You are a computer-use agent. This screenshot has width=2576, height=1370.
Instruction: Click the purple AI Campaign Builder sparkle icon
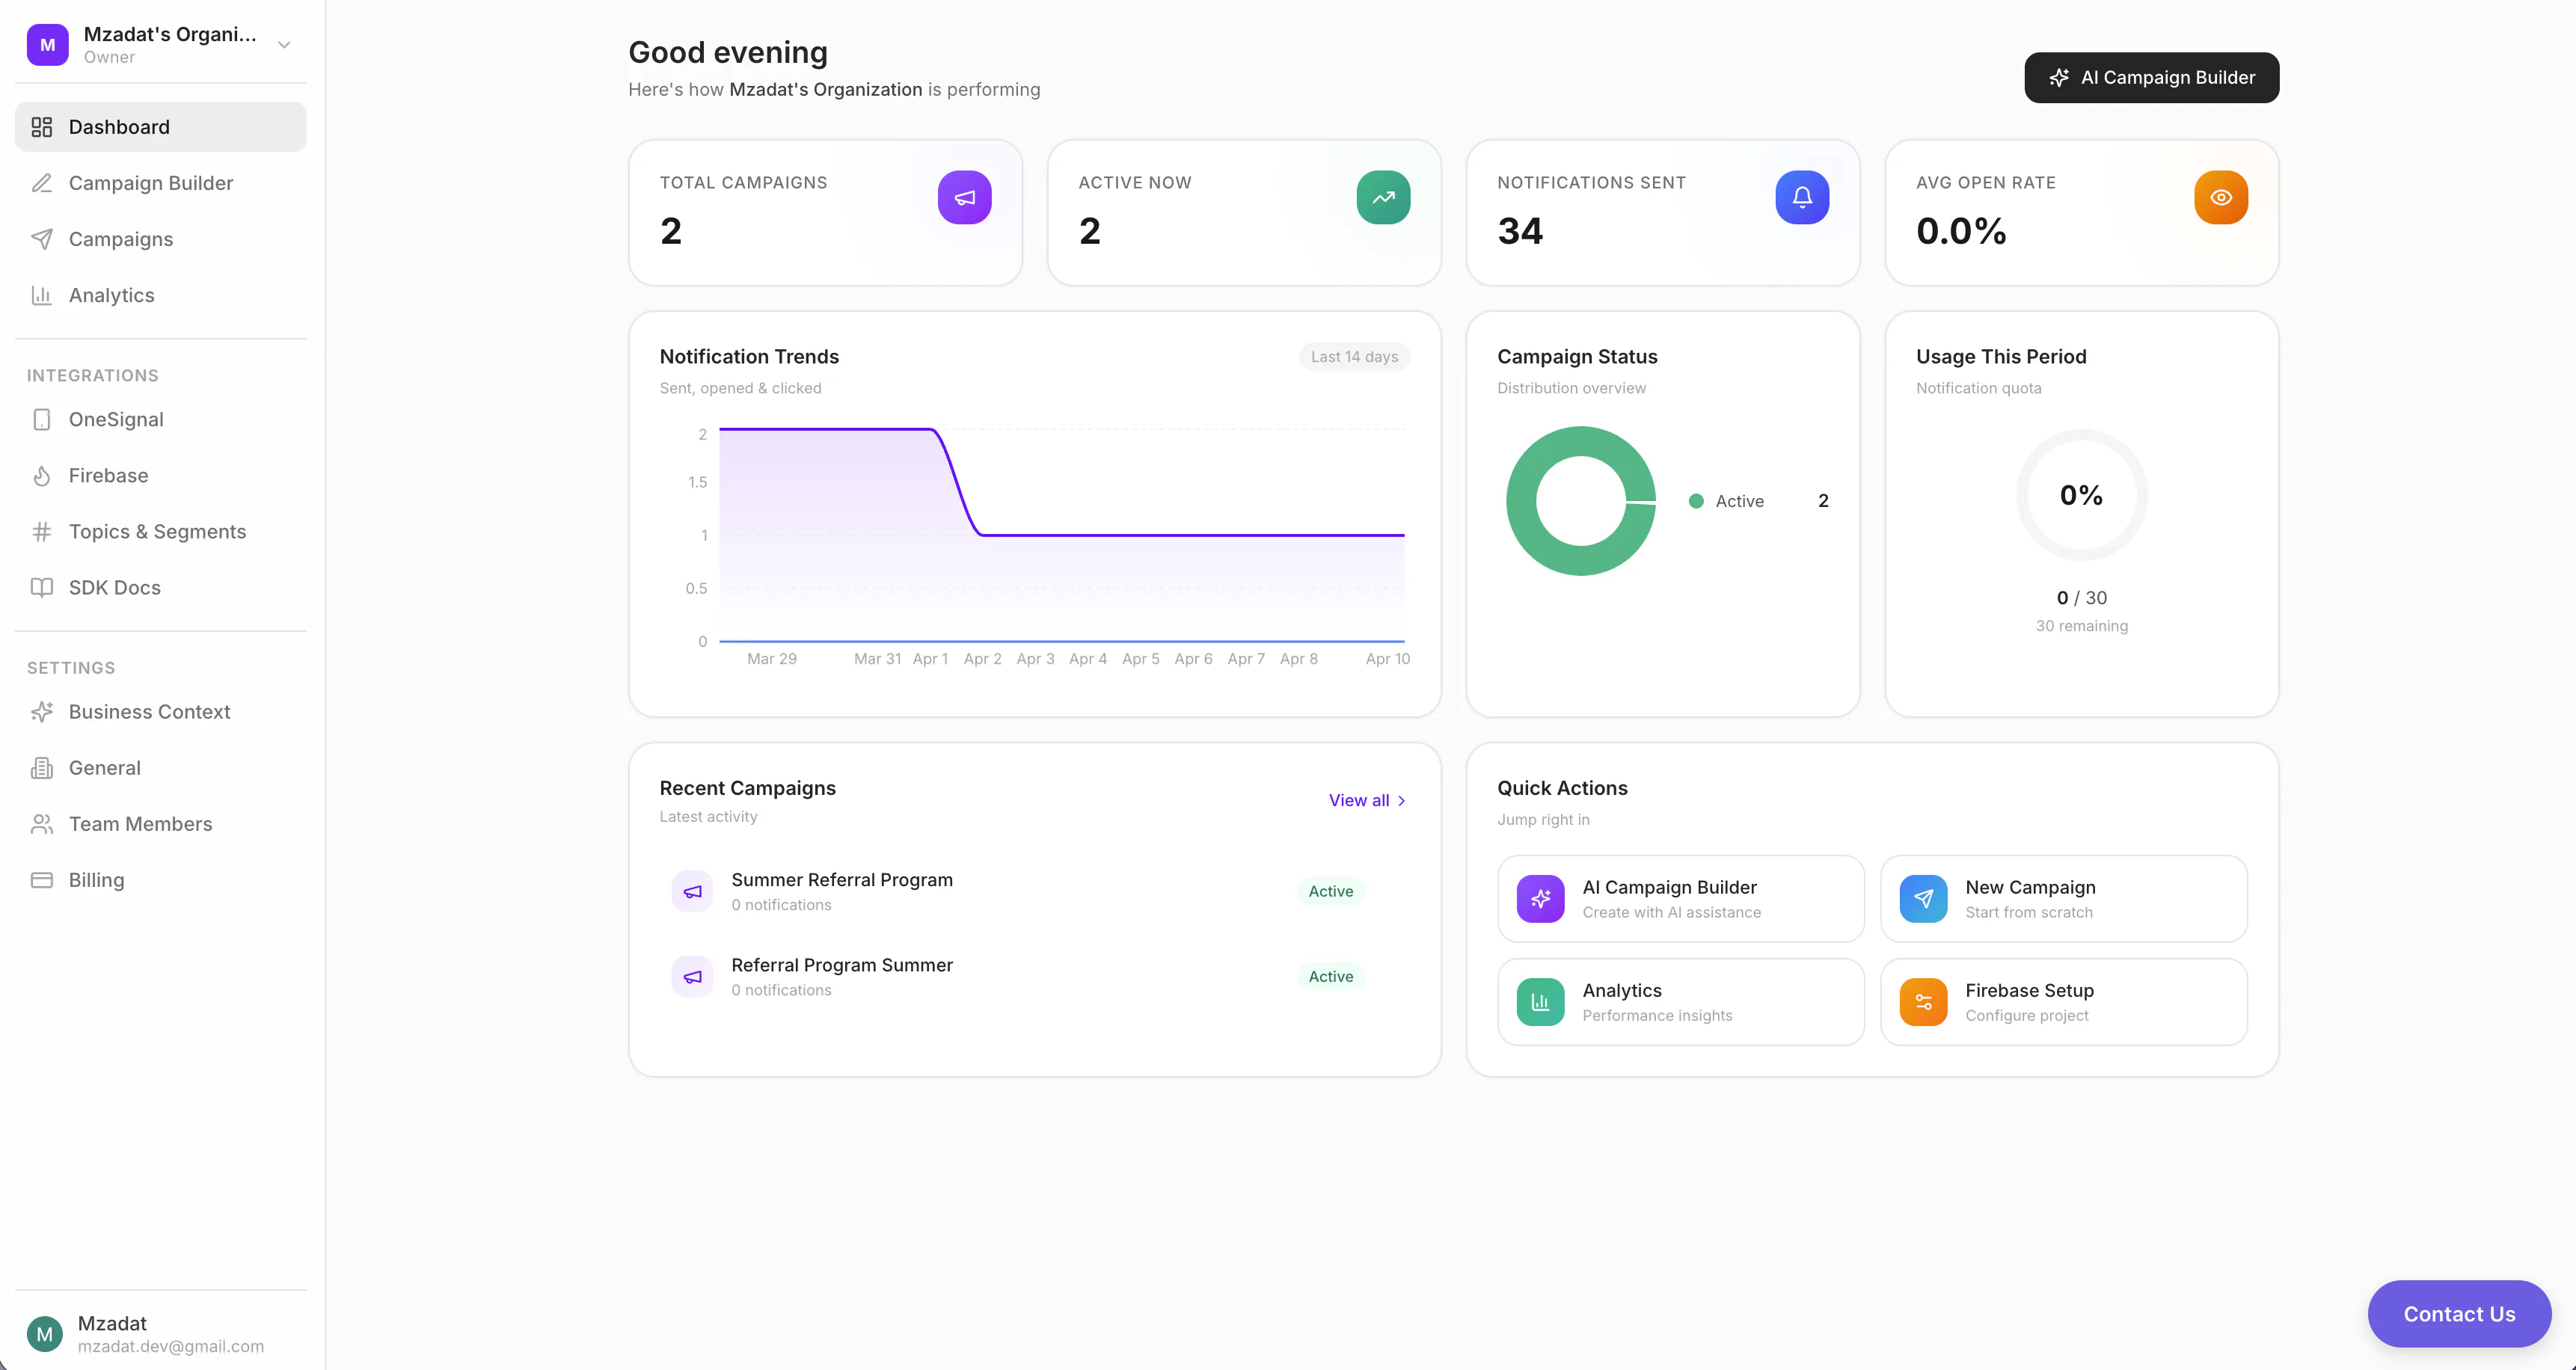(1540, 899)
